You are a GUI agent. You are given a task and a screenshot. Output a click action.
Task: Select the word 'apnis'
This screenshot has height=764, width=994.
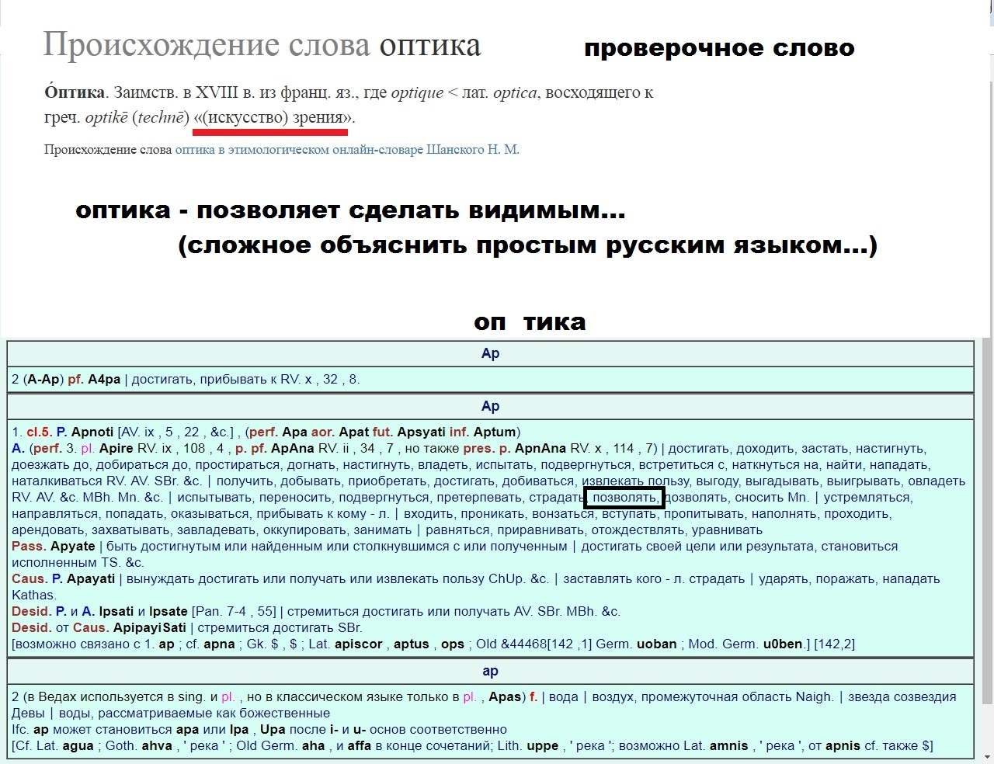[843, 746]
